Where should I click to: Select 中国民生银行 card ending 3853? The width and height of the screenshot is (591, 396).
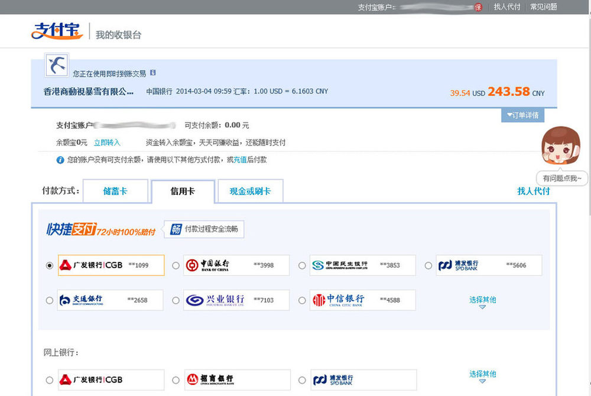point(302,265)
